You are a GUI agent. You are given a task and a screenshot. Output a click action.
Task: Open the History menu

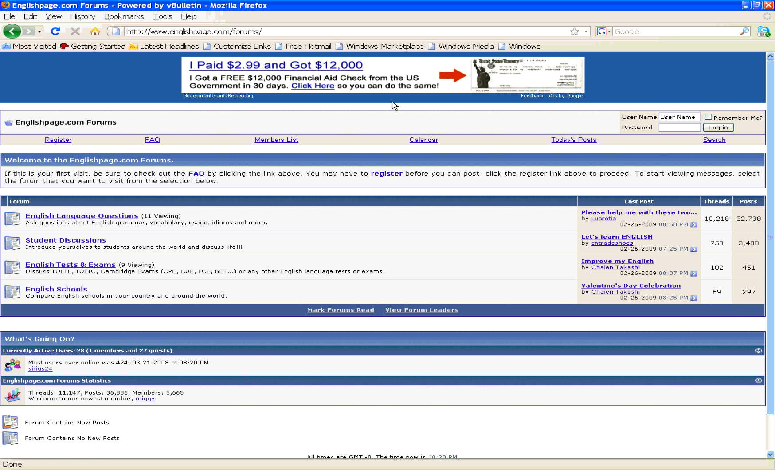click(x=82, y=16)
